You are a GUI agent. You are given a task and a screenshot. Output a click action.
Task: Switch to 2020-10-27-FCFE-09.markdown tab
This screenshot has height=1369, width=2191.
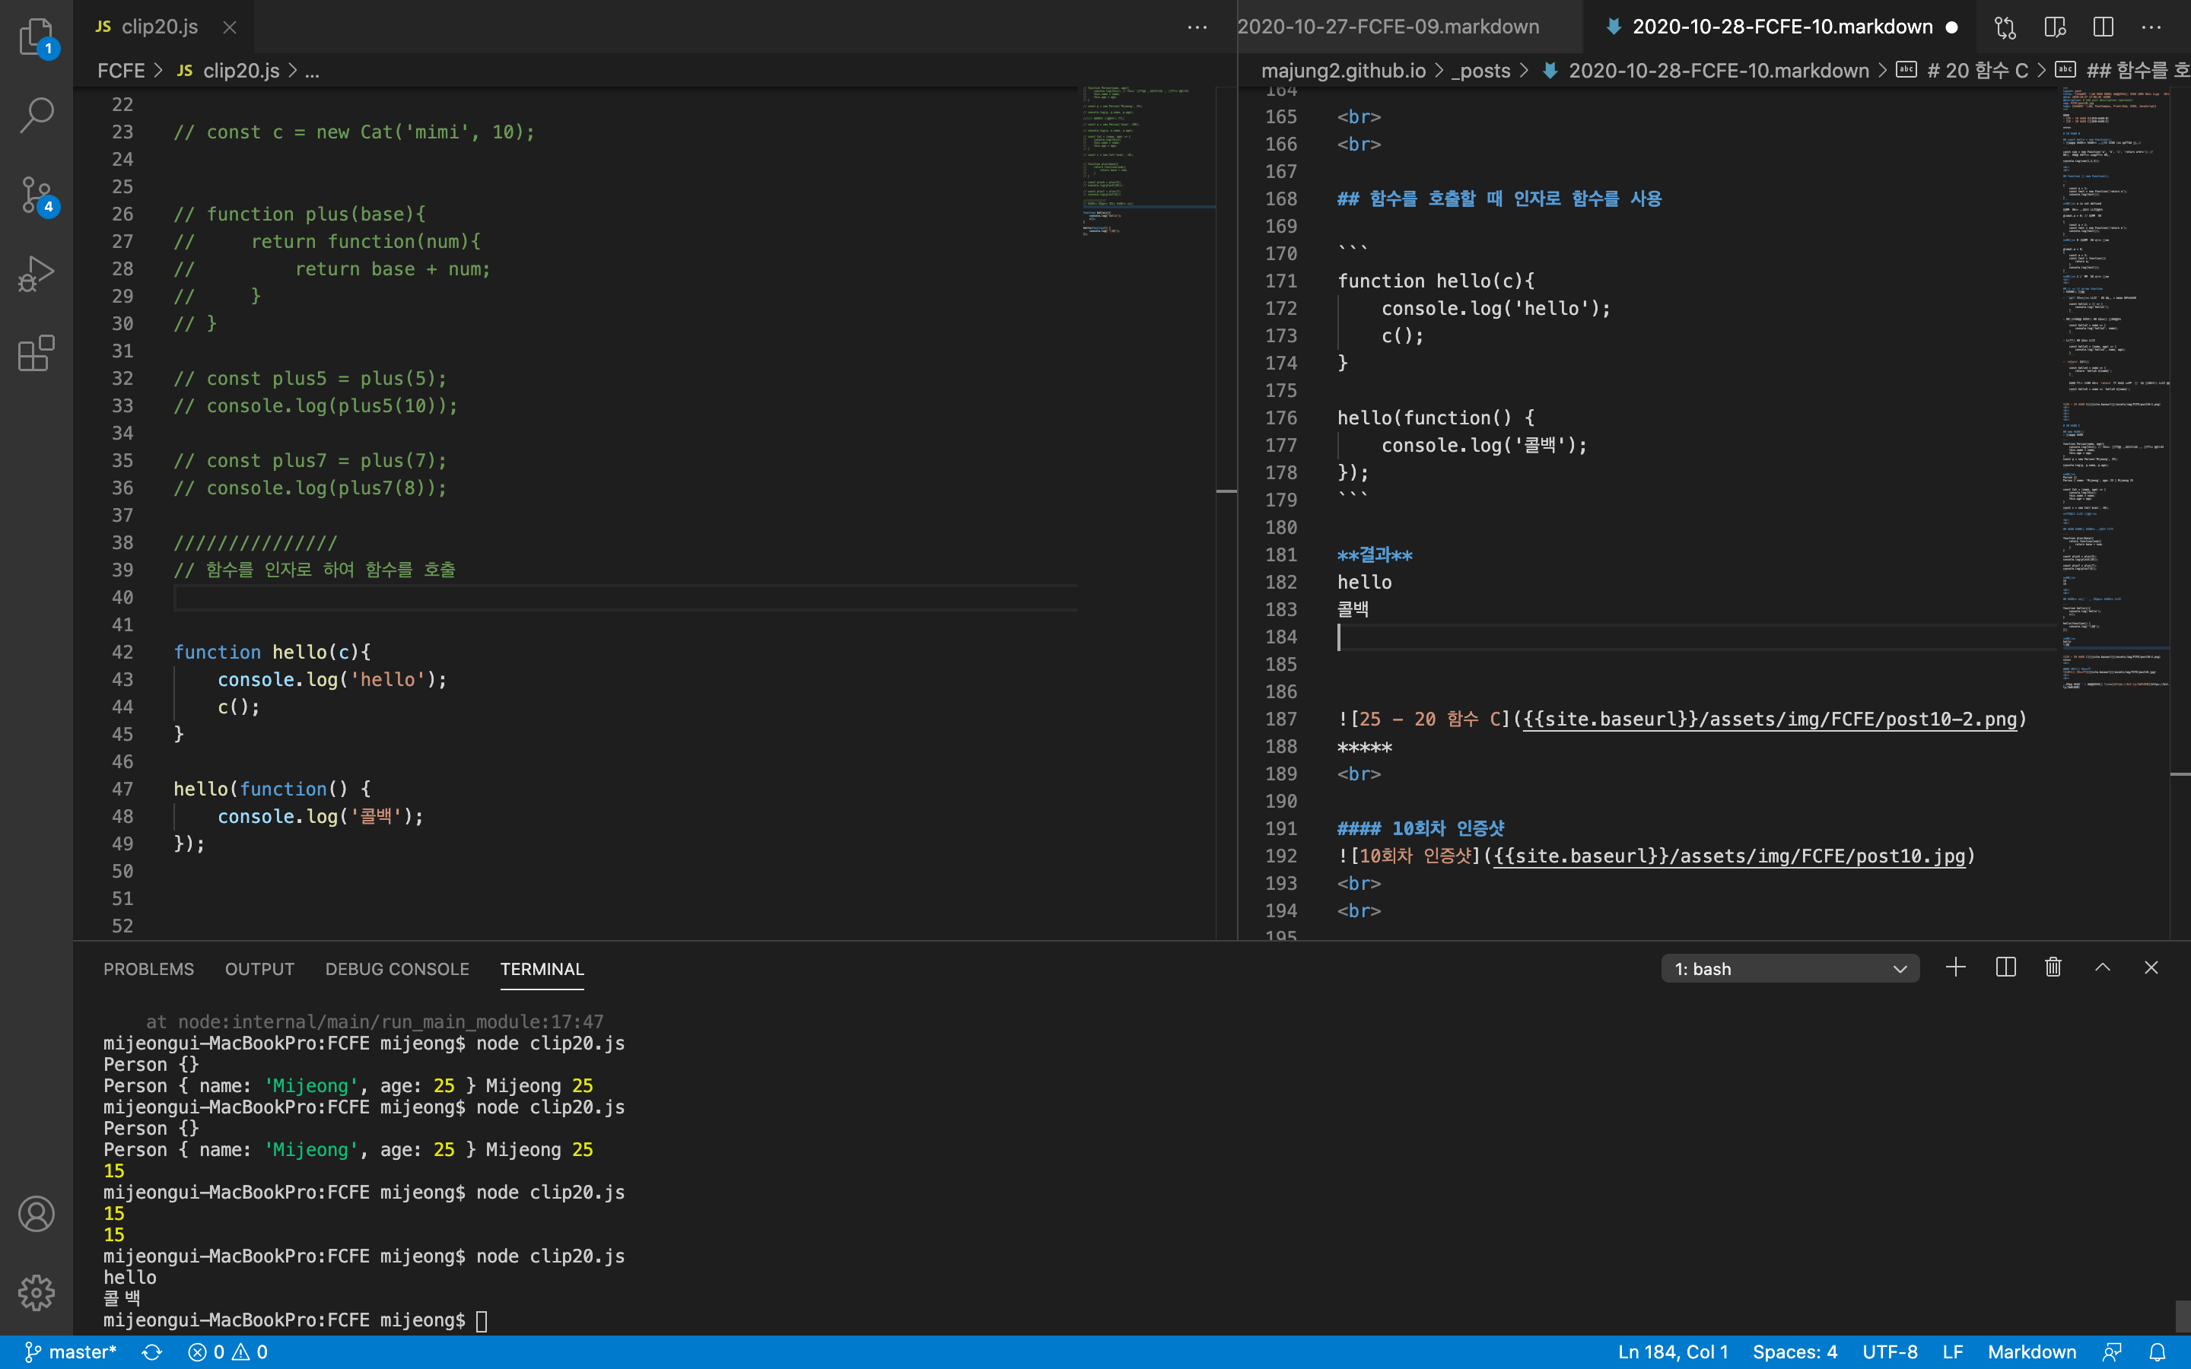pyautogui.click(x=1388, y=27)
